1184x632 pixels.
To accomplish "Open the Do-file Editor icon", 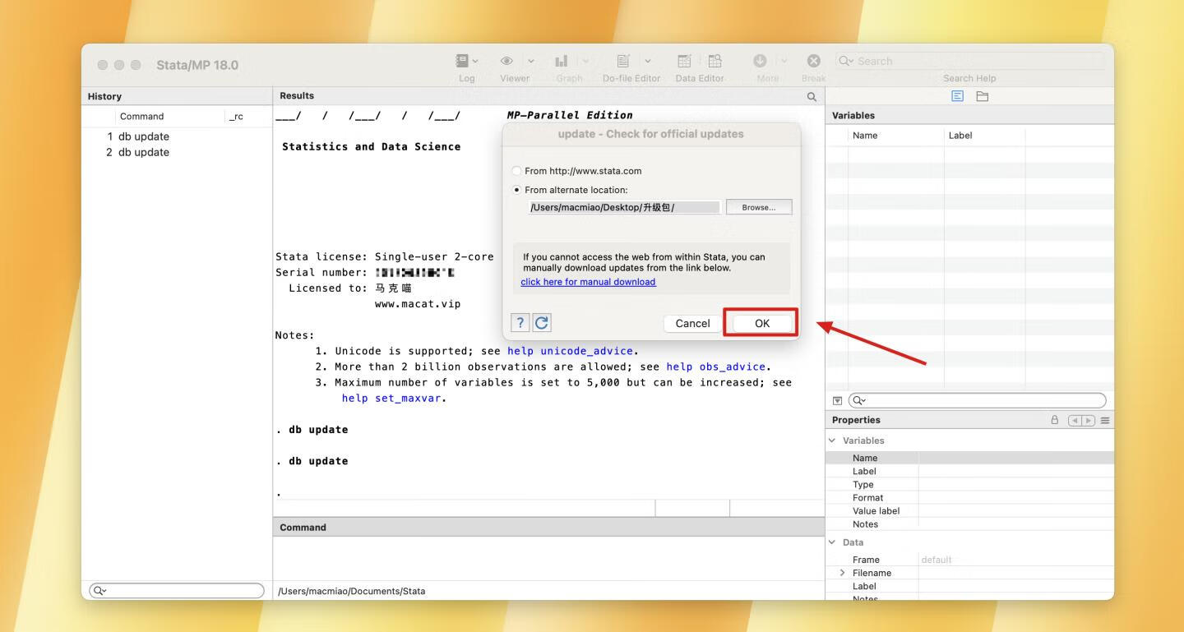I will pyautogui.click(x=623, y=61).
